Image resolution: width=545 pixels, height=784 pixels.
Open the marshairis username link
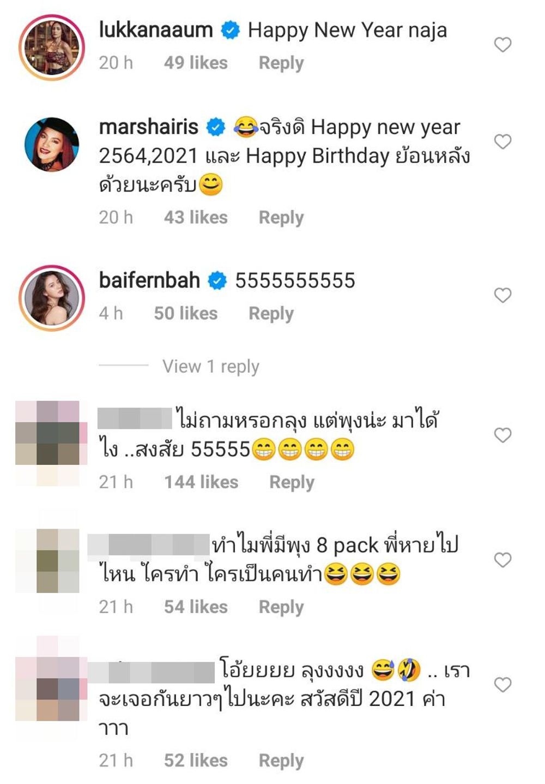tap(149, 127)
